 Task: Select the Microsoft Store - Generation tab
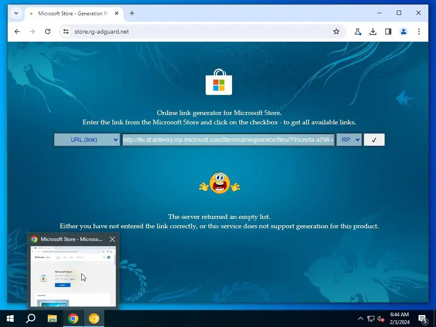pyautogui.click(x=74, y=13)
